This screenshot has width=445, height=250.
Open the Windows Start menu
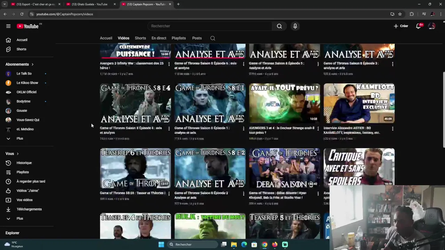coord(161,244)
